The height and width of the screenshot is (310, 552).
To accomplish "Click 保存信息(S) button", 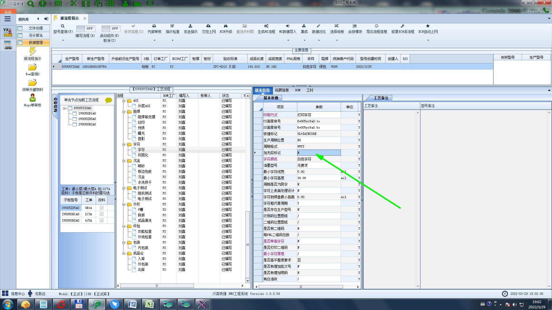I will tap(134, 29).
